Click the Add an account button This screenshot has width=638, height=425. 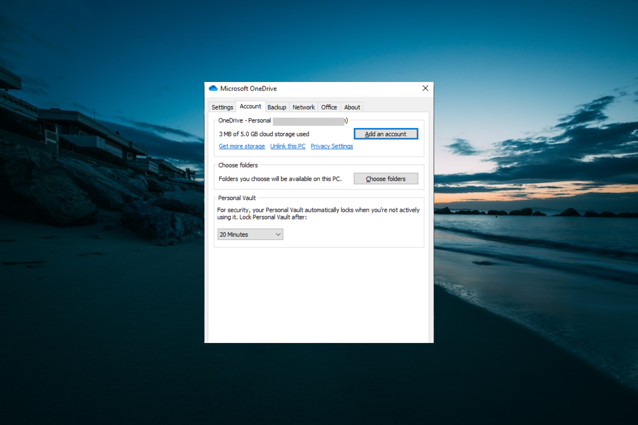(x=386, y=134)
